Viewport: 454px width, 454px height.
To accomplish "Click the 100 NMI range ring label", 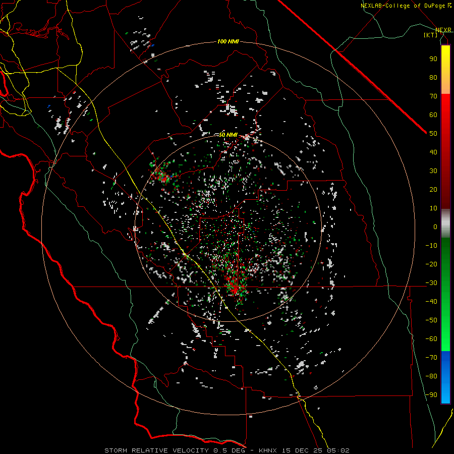I will (x=228, y=41).
